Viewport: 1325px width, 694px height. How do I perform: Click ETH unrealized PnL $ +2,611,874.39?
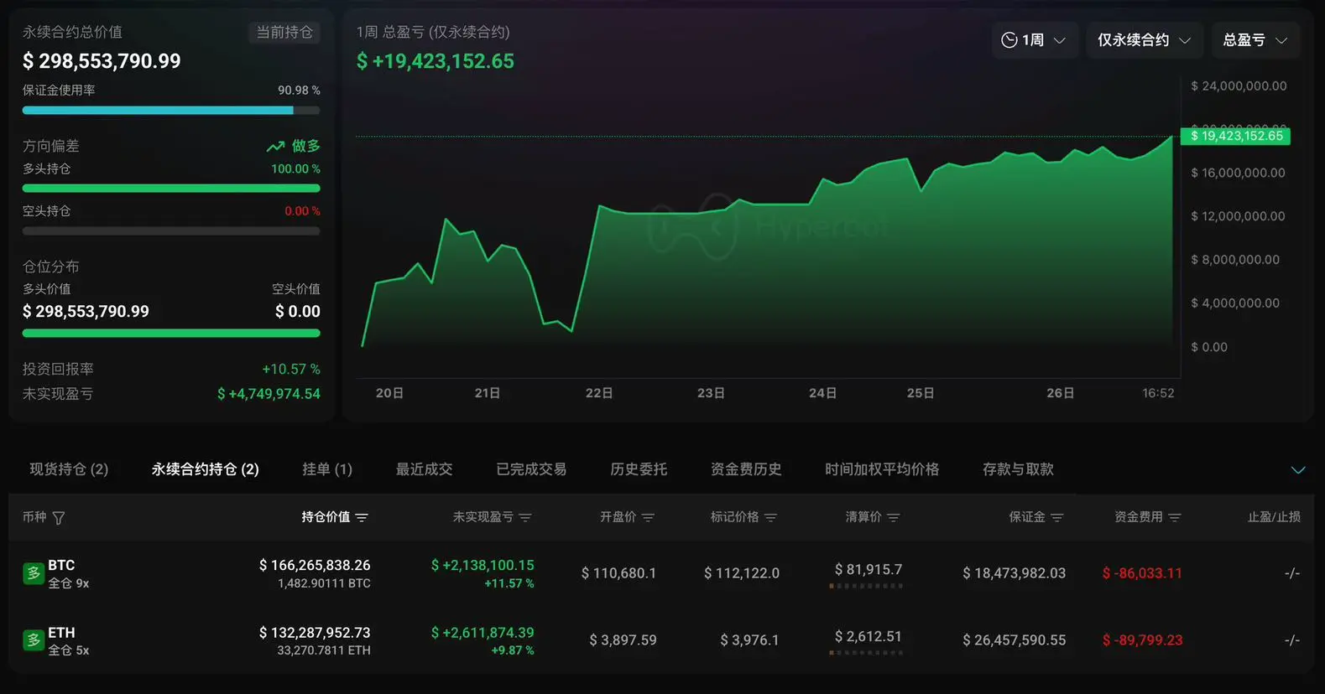[483, 633]
